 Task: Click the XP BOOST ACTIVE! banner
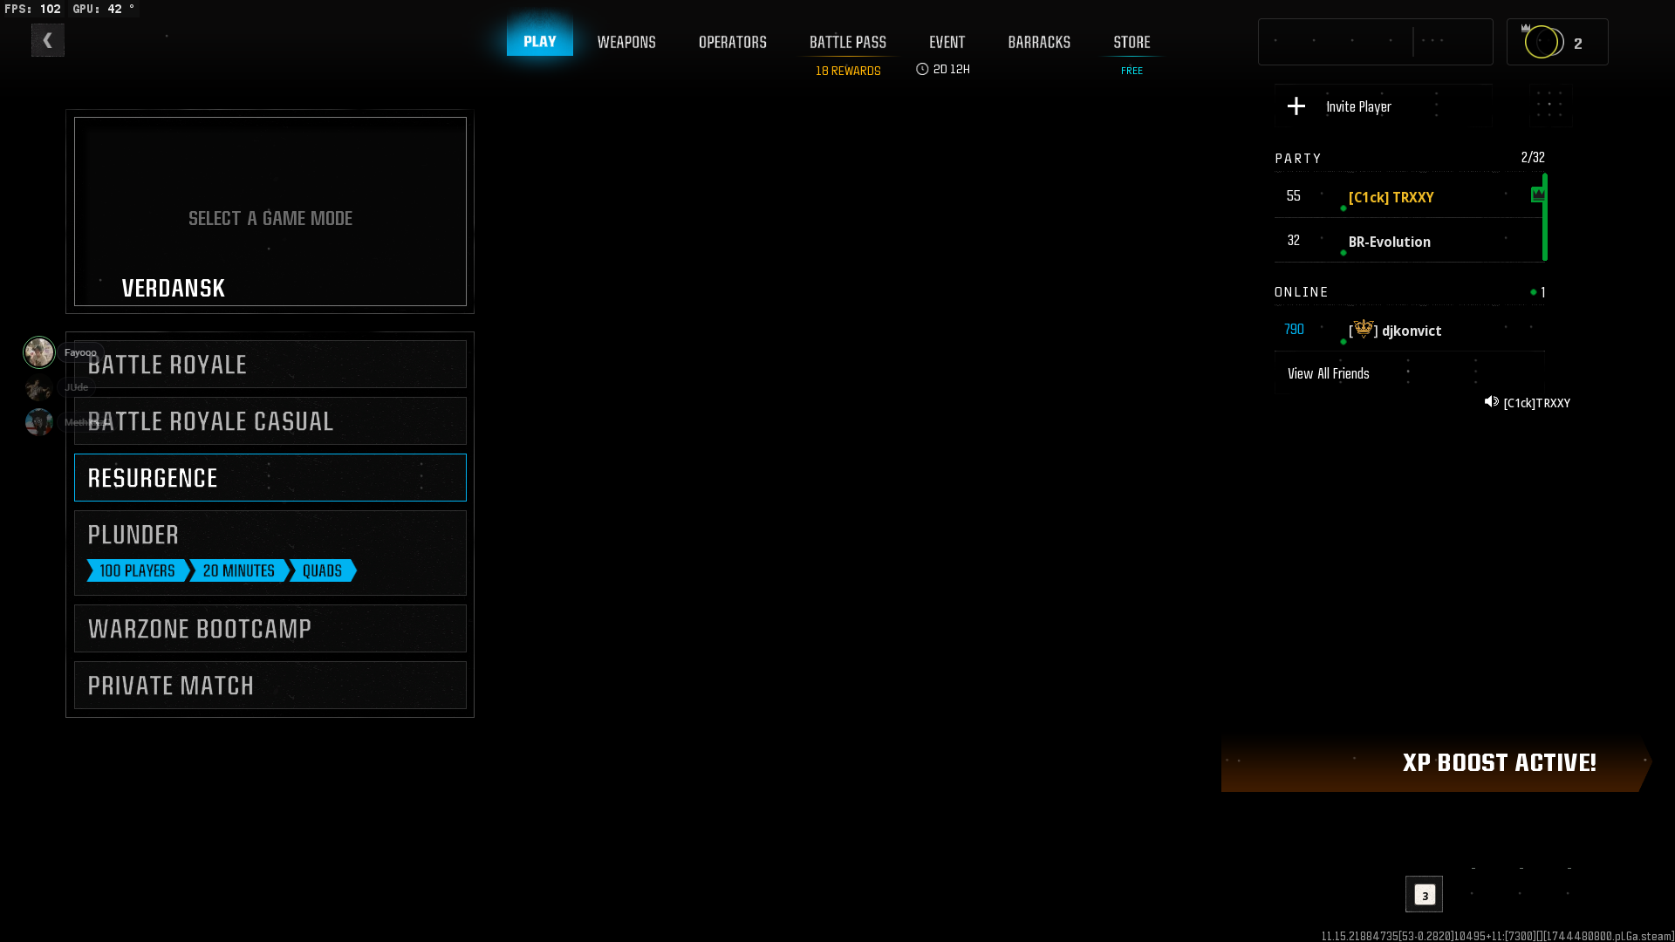coord(1435,762)
